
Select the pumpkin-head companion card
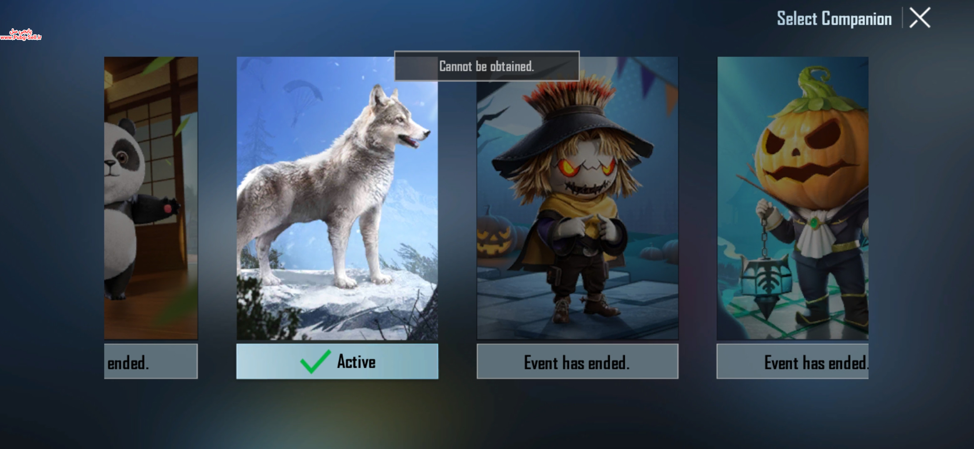(793, 198)
